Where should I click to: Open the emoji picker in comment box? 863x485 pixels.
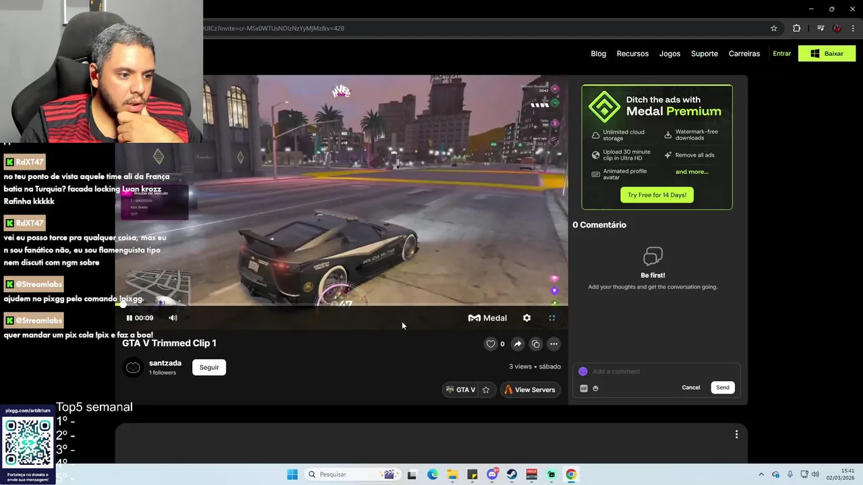(x=595, y=388)
